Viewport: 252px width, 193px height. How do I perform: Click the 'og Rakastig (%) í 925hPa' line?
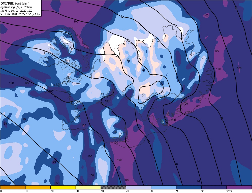tap(16, 7)
